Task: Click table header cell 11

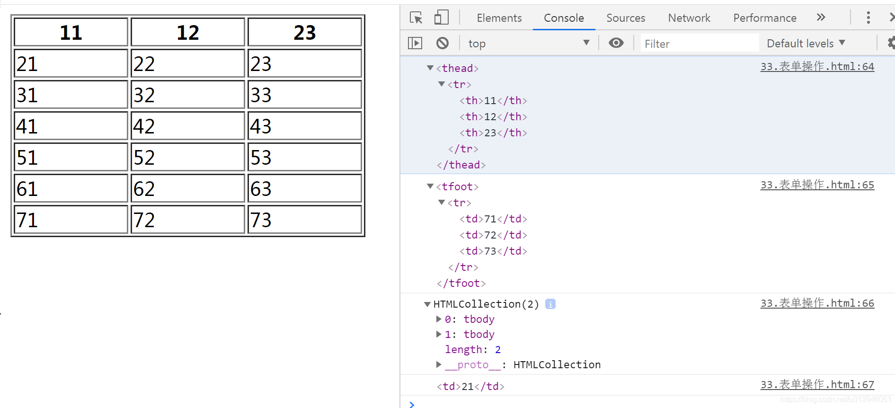Action: click(x=71, y=32)
